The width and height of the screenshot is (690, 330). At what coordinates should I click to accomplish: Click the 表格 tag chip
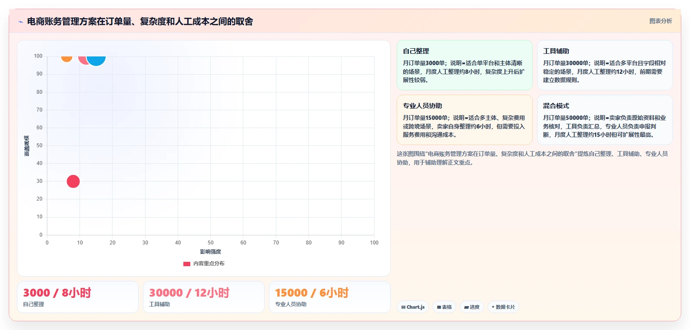[x=445, y=307]
